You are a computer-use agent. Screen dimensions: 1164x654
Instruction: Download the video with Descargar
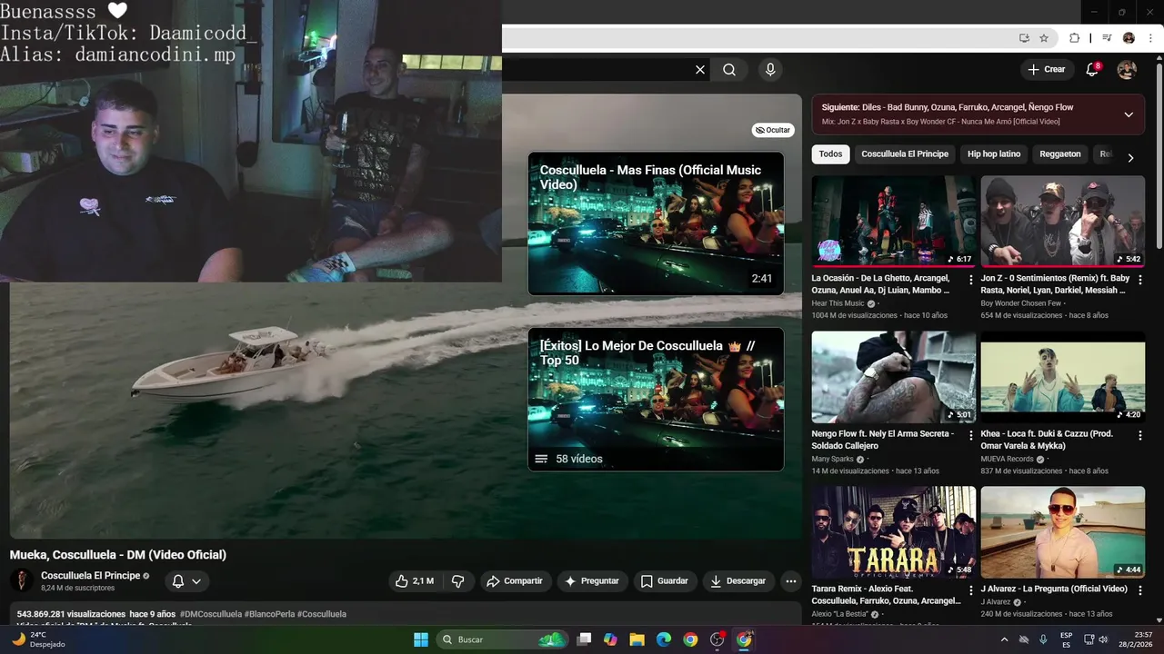pos(738,581)
